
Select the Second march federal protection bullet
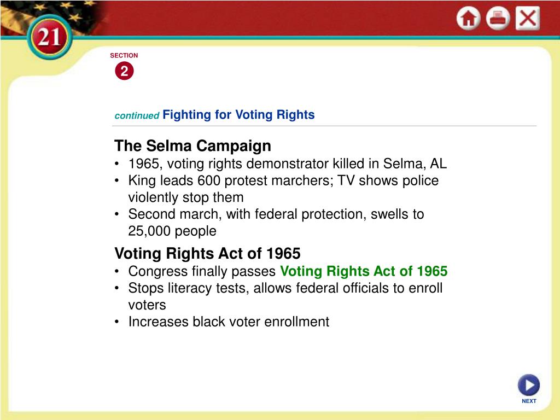coord(270,222)
